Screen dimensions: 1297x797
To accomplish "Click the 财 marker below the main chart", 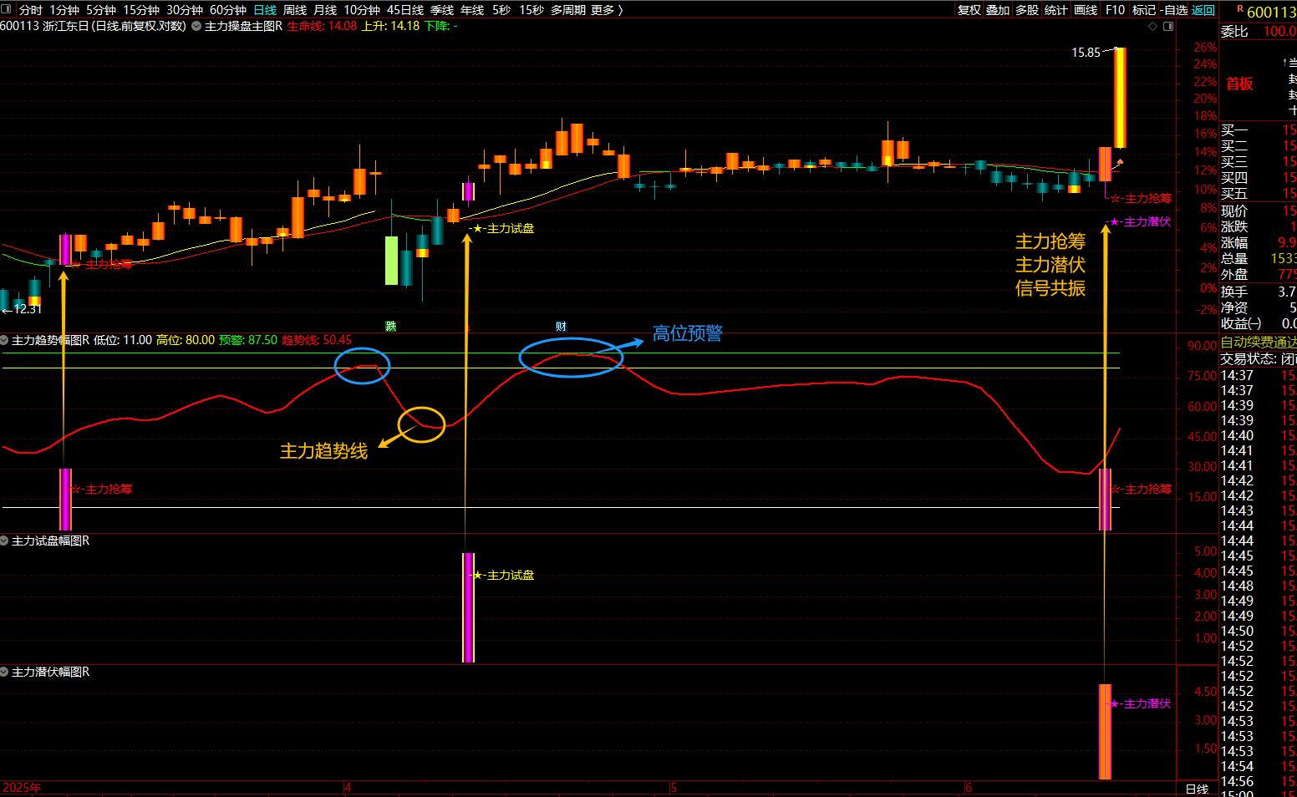I will pyautogui.click(x=561, y=326).
